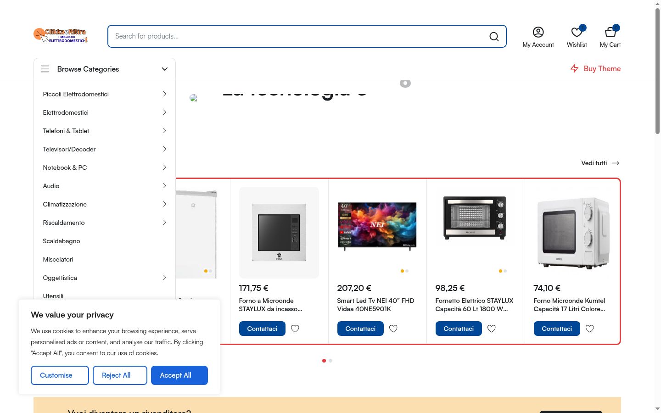This screenshot has width=661, height=413.
Task: Follow the Vedi tutti arrow link
Action: 600,163
